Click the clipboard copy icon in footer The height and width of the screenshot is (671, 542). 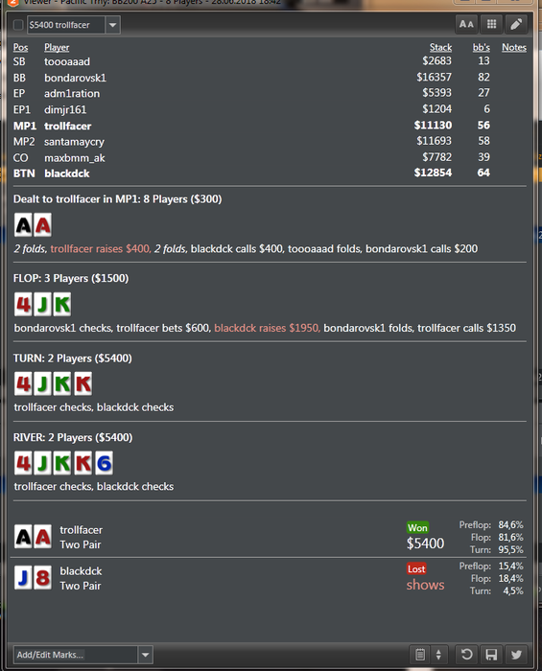tap(420, 655)
